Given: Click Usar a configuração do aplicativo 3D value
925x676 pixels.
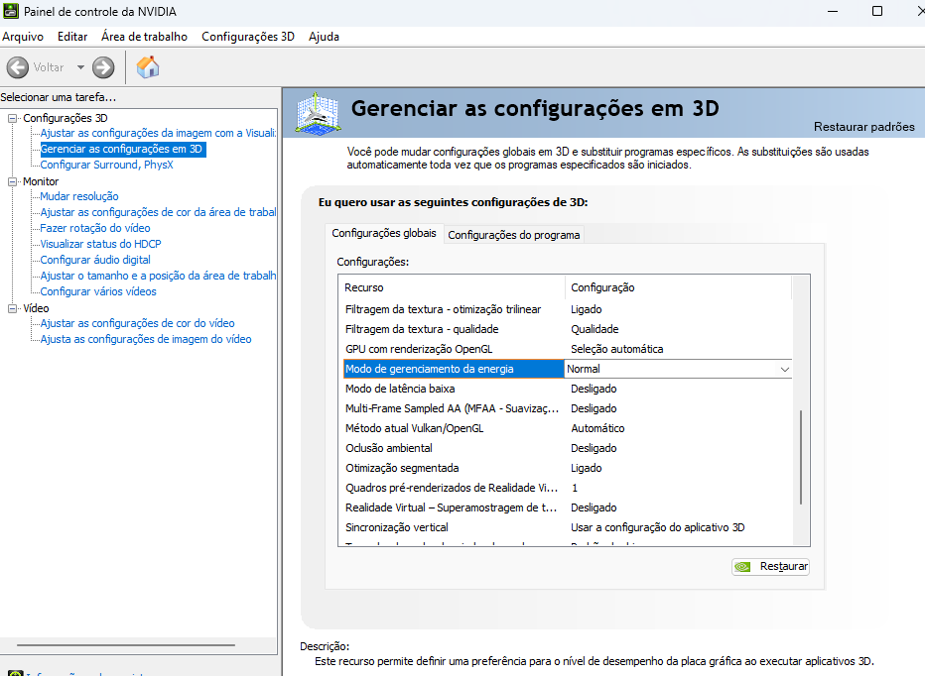Looking at the screenshot, I should click(x=658, y=527).
